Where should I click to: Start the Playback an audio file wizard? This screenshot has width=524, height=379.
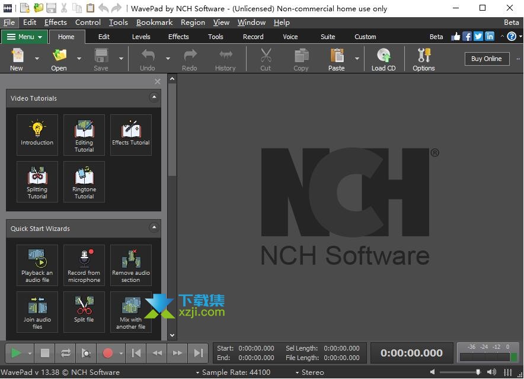(x=37, y=265)
